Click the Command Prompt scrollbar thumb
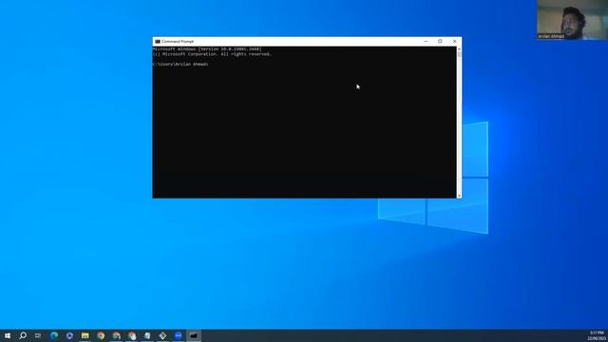608x342 pixels. coord(459,55)
